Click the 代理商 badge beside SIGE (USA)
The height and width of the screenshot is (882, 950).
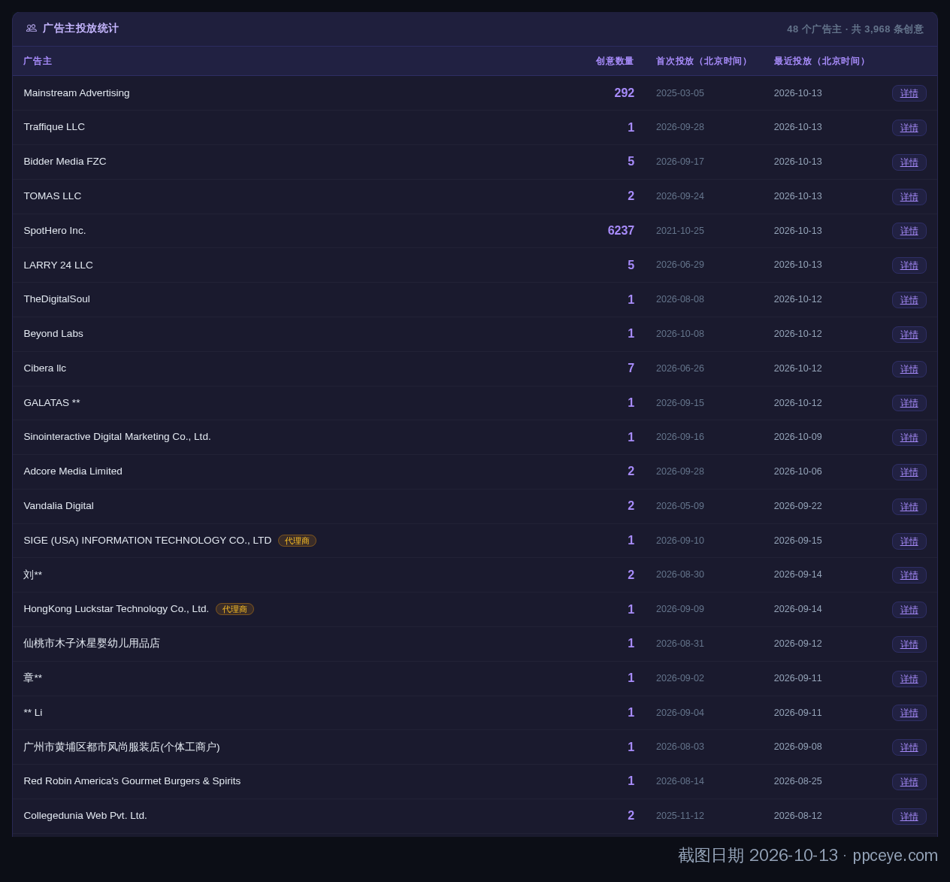point(297,541)
